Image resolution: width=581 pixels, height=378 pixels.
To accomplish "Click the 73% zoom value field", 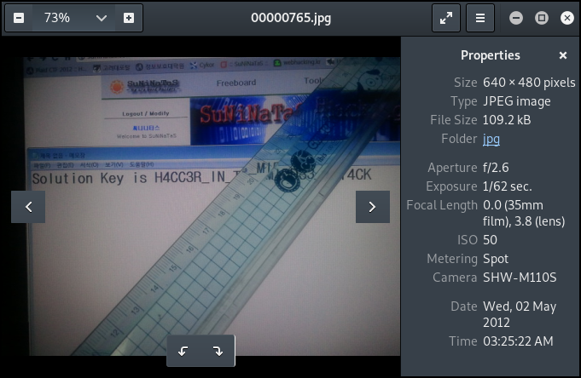I will tap(56, 18).
